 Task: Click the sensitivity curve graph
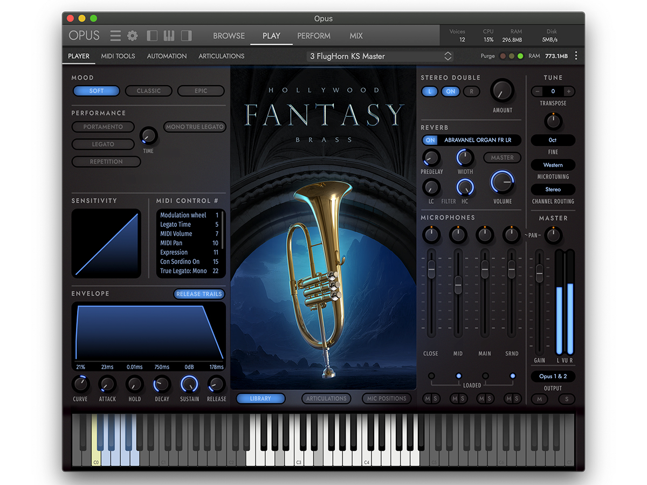pos(106,244)
